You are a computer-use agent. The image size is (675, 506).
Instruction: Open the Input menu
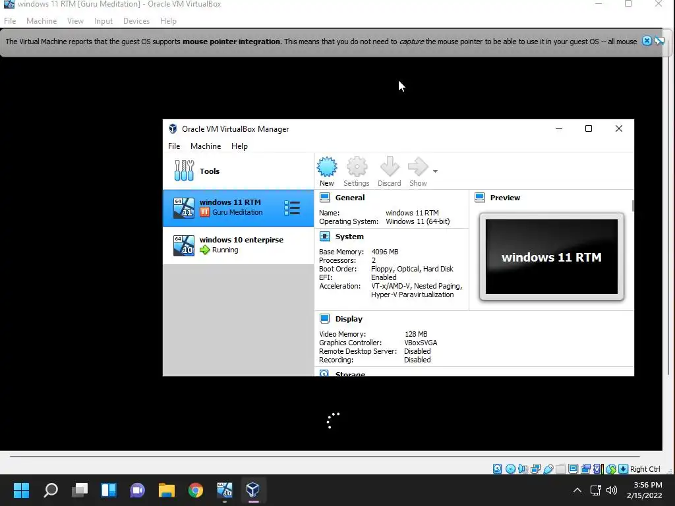tap(103, 20)
